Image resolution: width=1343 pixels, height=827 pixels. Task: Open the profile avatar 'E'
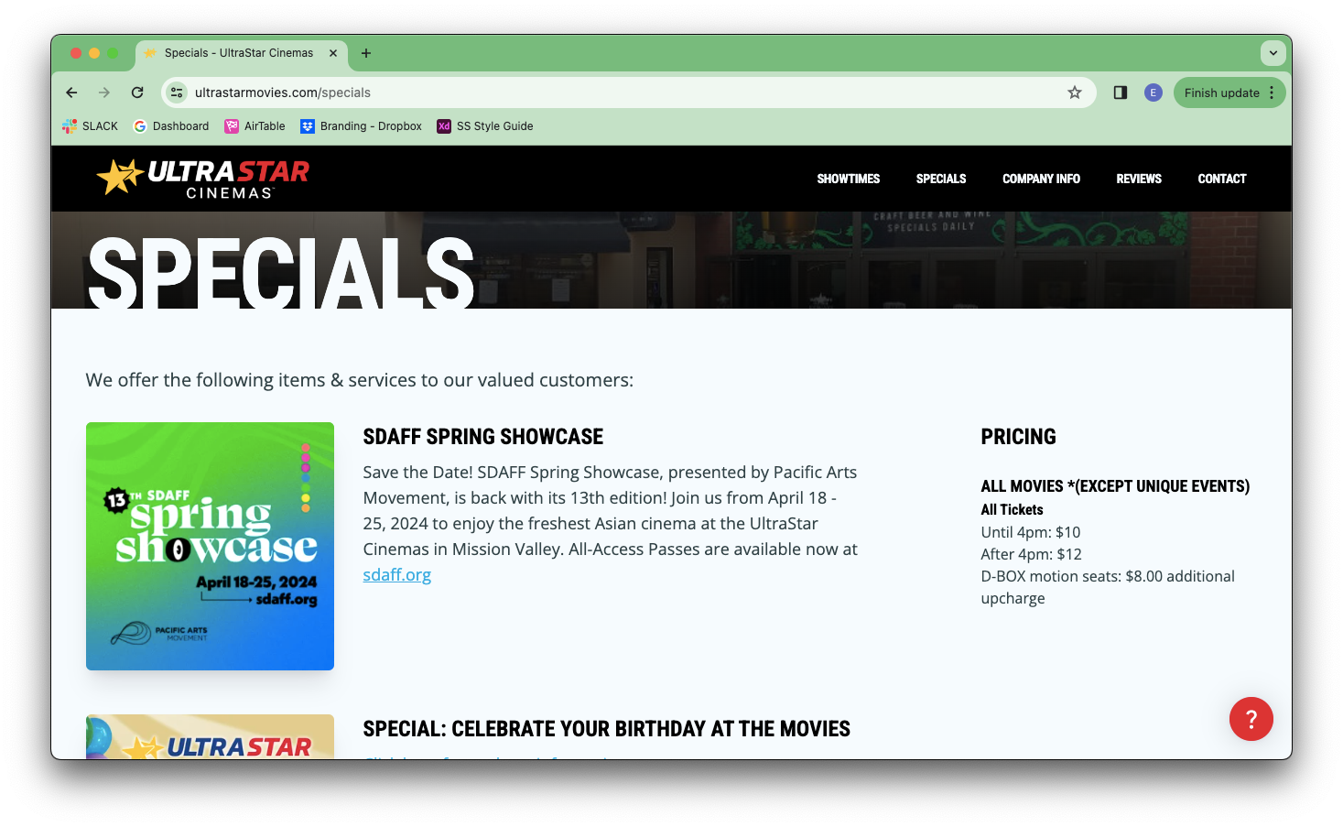click(1153, 92)
